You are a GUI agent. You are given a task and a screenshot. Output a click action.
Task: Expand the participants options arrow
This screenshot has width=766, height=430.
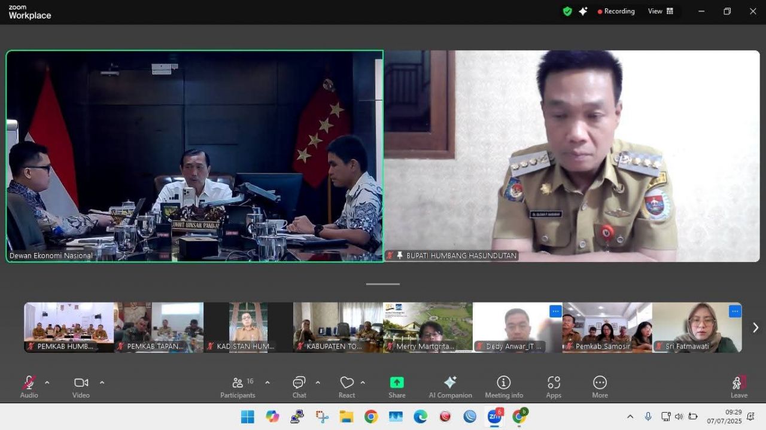268,382
